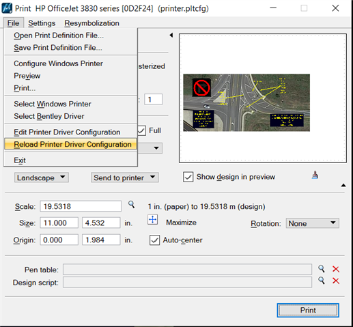
Task: Click the scale magnifier icon next to Scale field
Action: pyautogui.click(x=131, y=205)
